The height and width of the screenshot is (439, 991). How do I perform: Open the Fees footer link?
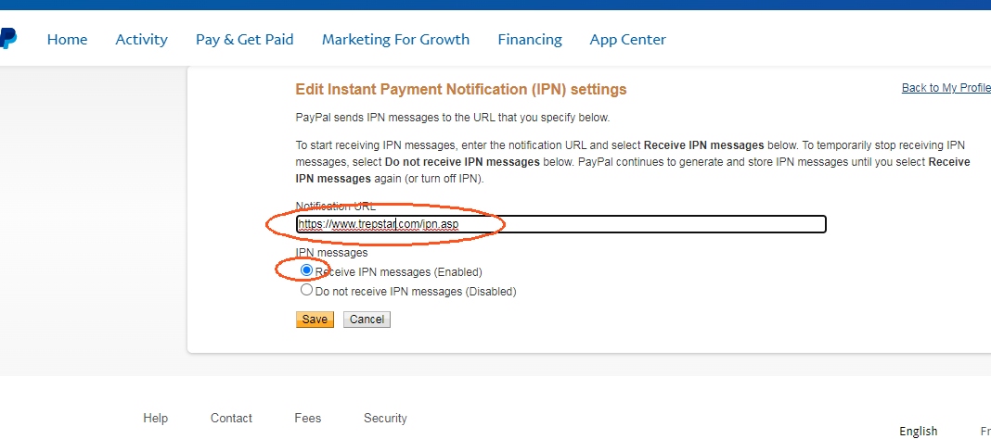click(308, 419)
